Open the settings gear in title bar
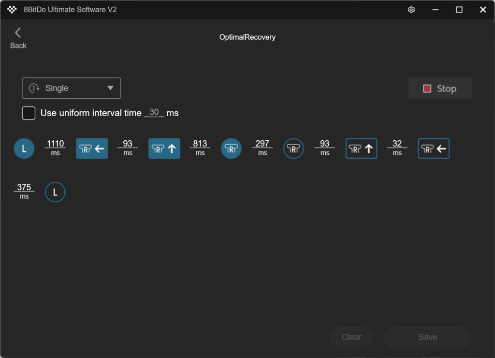The height and width of the screenshot is (358, 495). [411, 10]
